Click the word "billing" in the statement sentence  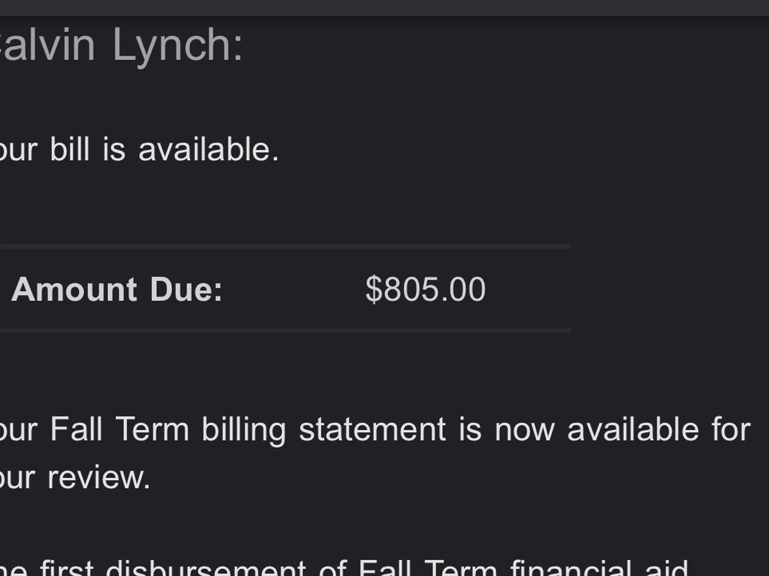[244, 429]
